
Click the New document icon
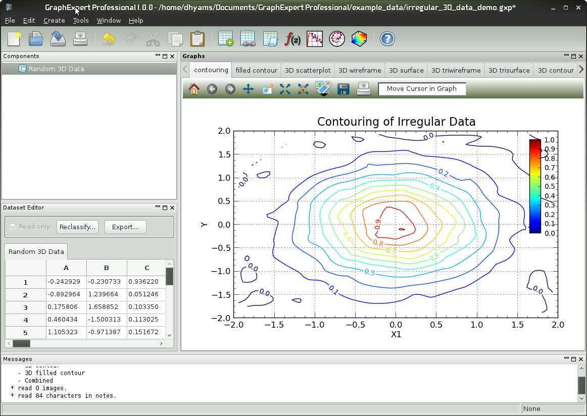[14, 39]
